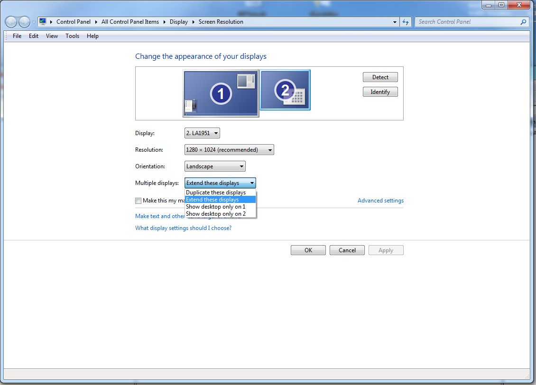Expand breadcrumb arrow after Display
The height and width of the screenshot is (385, 536).
pyautogui.click(x=193, y=22)
